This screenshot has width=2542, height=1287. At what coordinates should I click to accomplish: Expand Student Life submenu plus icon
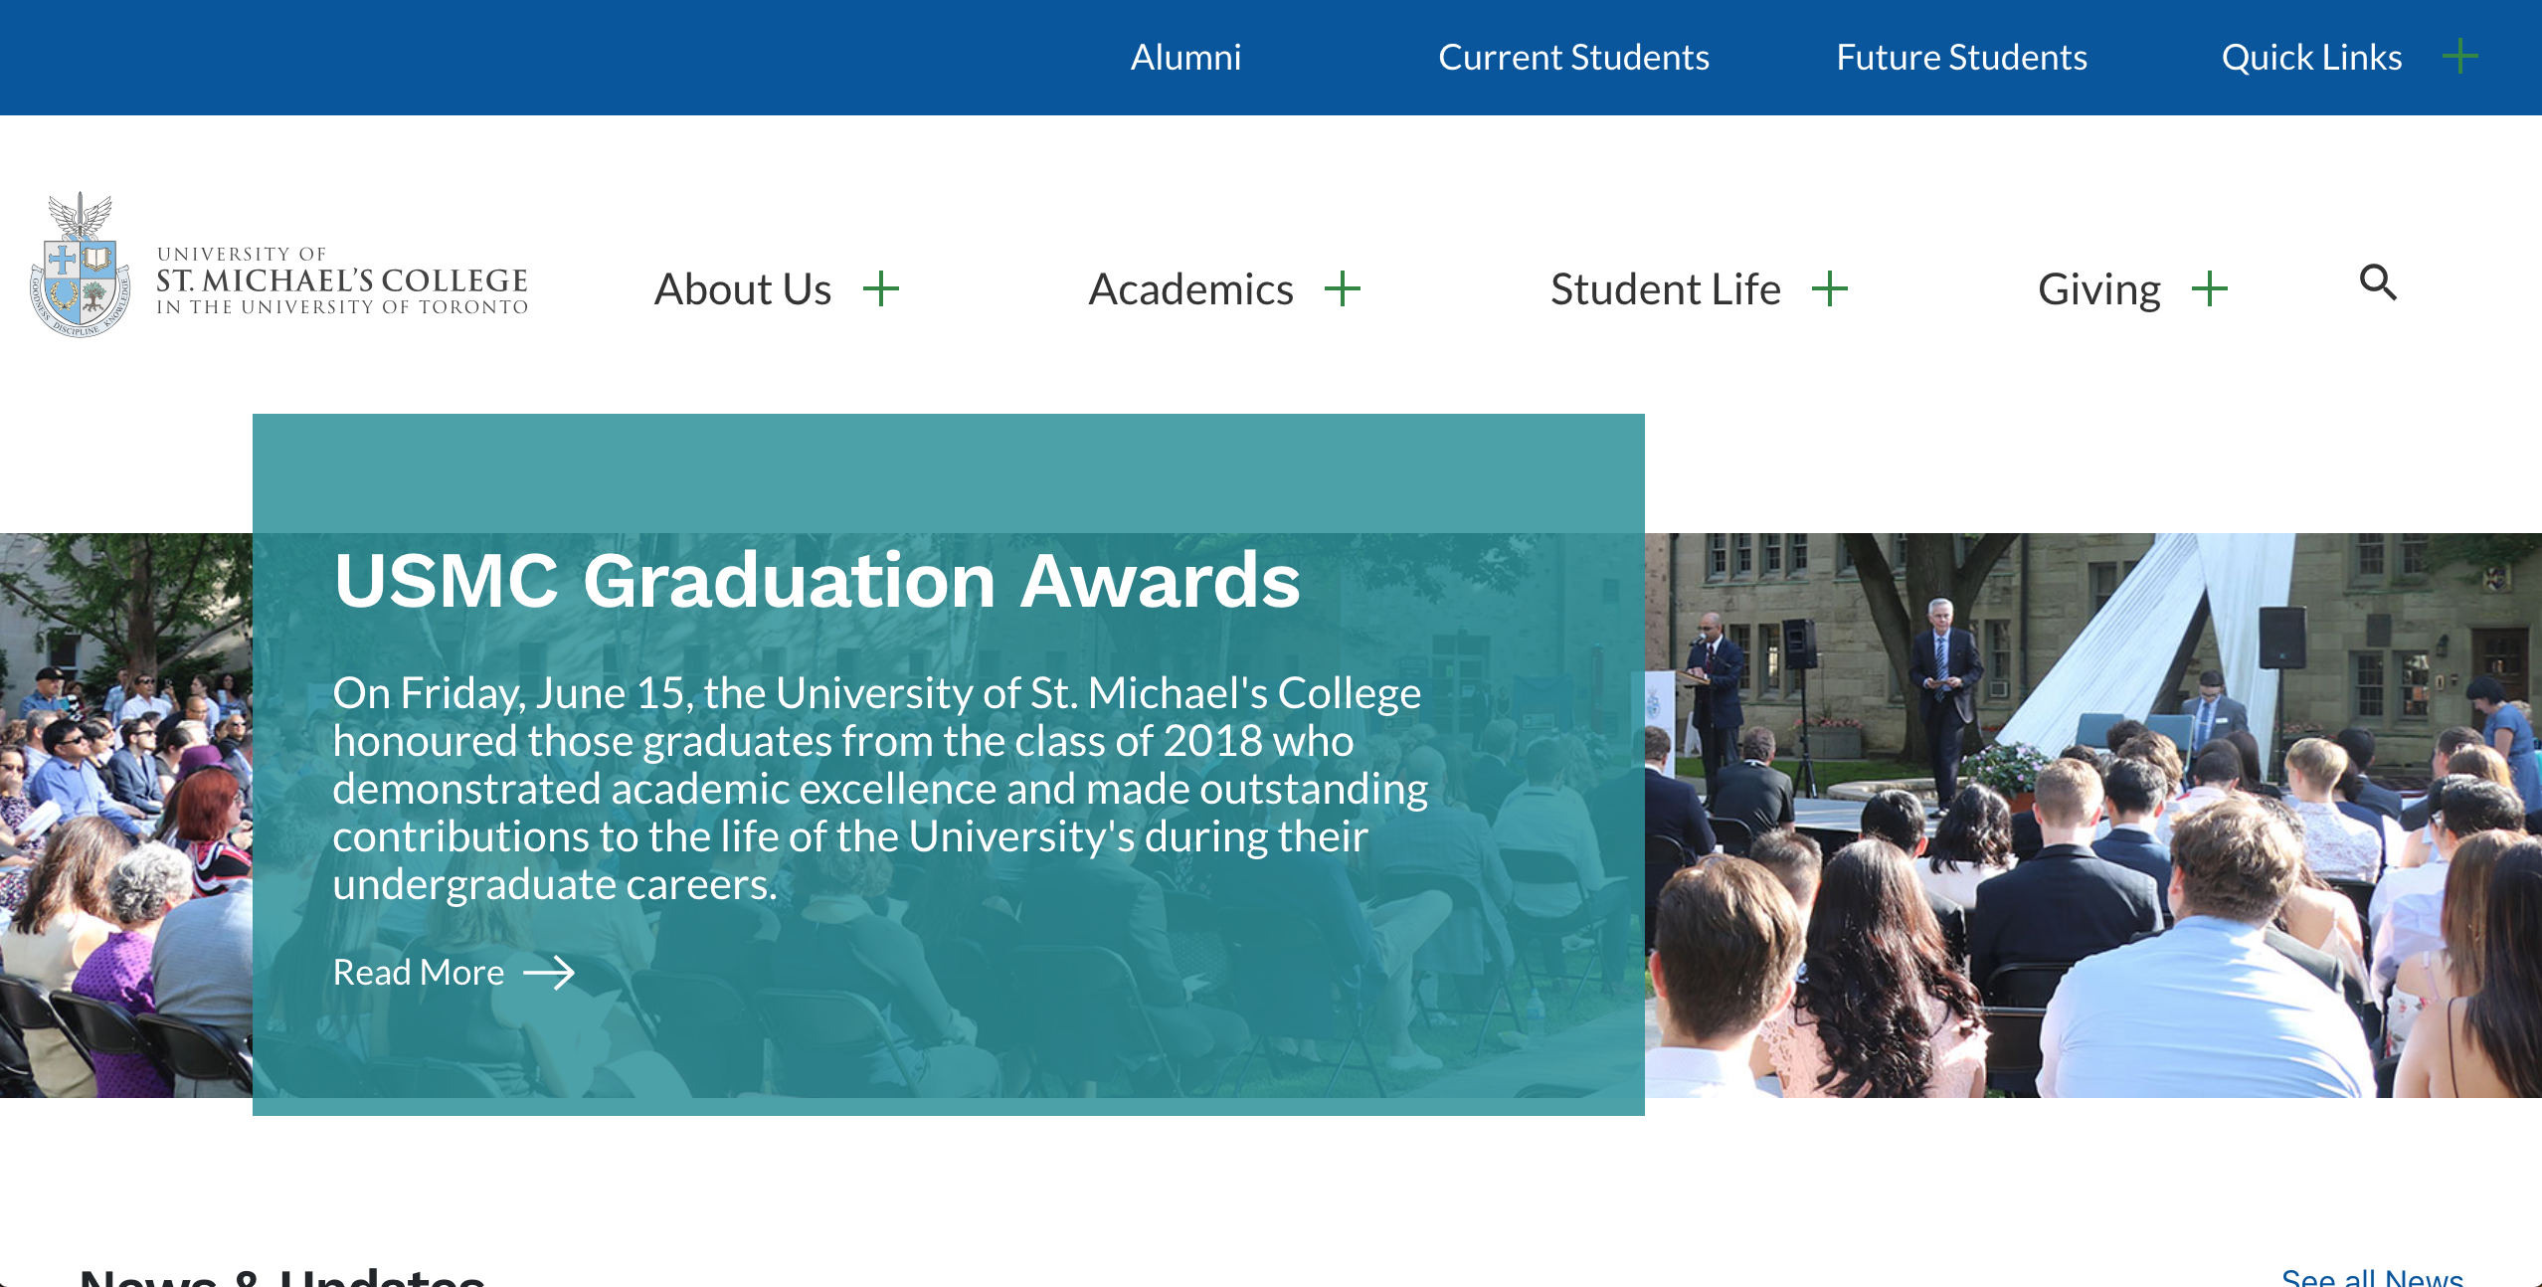click(1830, 289)
